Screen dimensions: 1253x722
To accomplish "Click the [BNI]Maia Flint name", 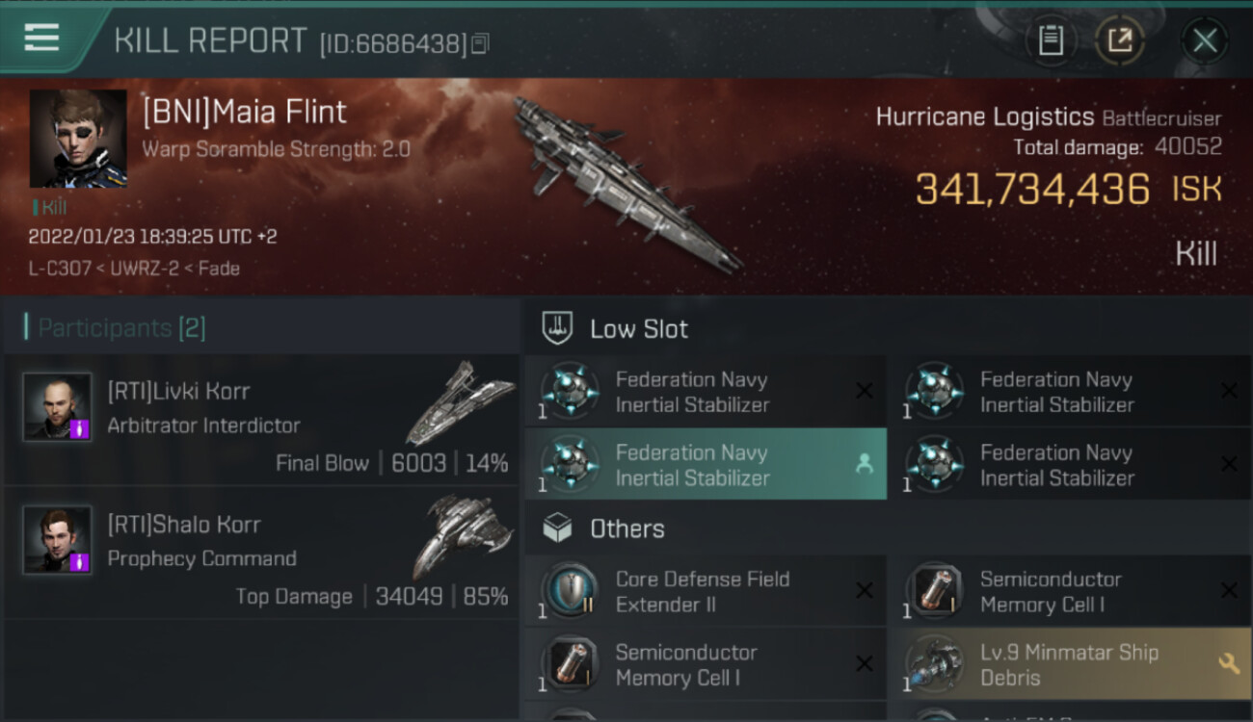I will pyautogui.click(x=245, y=112).
